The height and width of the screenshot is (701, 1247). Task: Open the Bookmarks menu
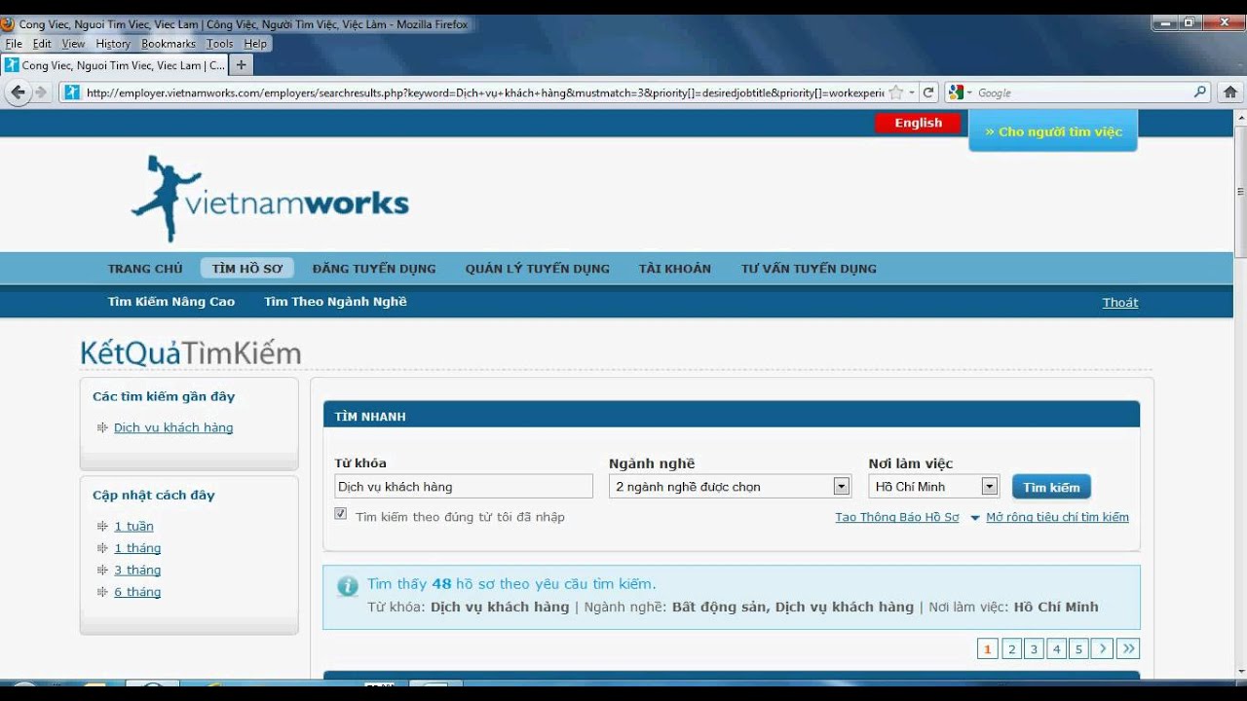pos(169,44)
